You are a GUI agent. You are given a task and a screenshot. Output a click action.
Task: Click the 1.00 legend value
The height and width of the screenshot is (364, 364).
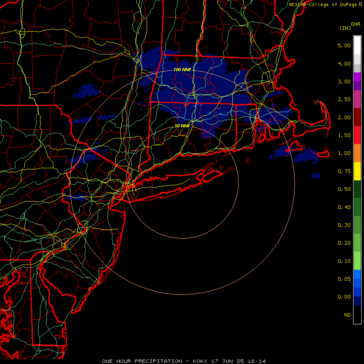click(344, 153)
